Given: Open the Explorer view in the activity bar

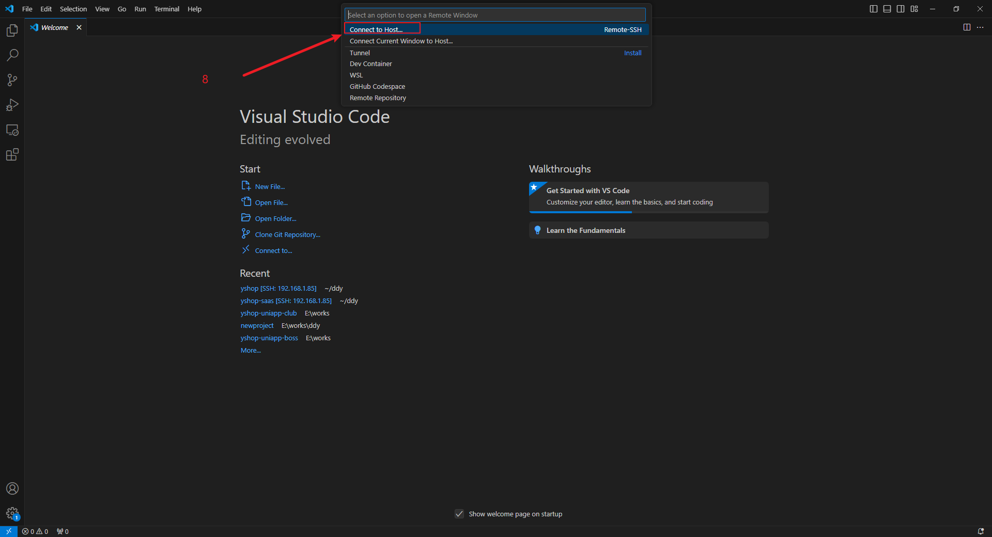Looking at the screenshot, I should [x=12, y=30].
